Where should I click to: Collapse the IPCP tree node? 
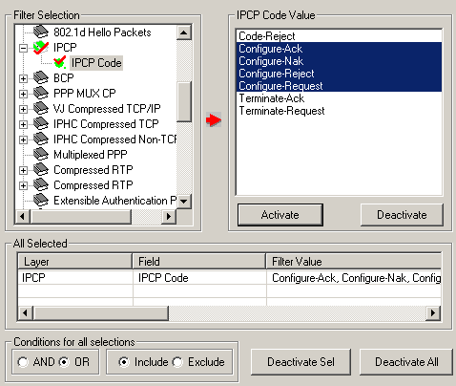23,48
